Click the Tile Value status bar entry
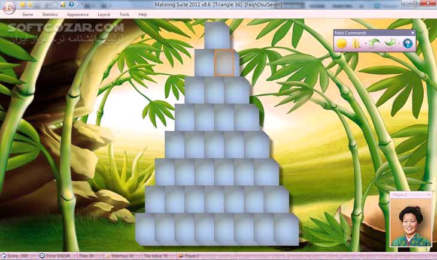This screenshot has height=260, width=437. coord(156,256)
